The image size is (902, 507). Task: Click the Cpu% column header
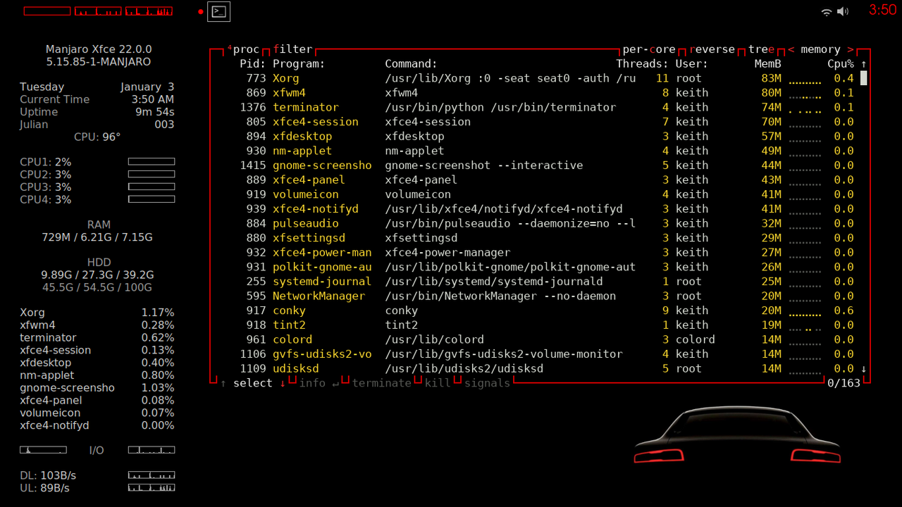point(841,64)
